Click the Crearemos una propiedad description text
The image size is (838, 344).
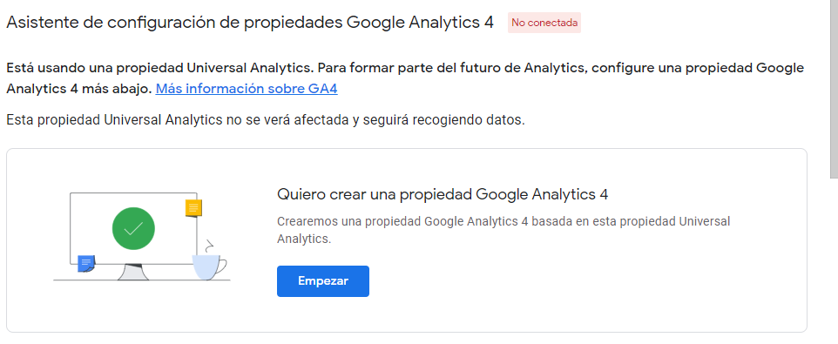503,230
